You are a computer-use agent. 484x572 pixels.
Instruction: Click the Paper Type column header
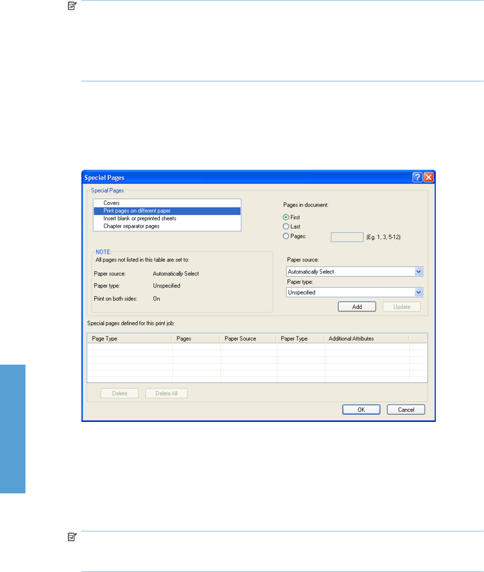[x=300, y=338]
